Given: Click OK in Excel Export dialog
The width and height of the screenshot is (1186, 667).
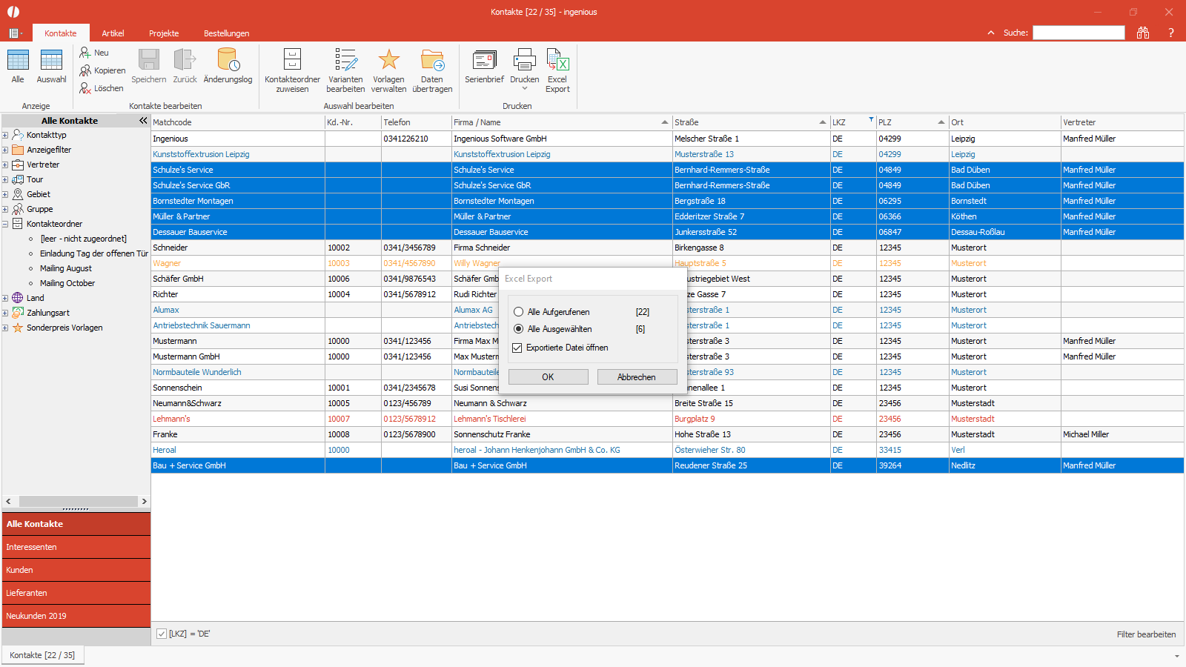Looking at the screenshot, I should coord(548,377).
